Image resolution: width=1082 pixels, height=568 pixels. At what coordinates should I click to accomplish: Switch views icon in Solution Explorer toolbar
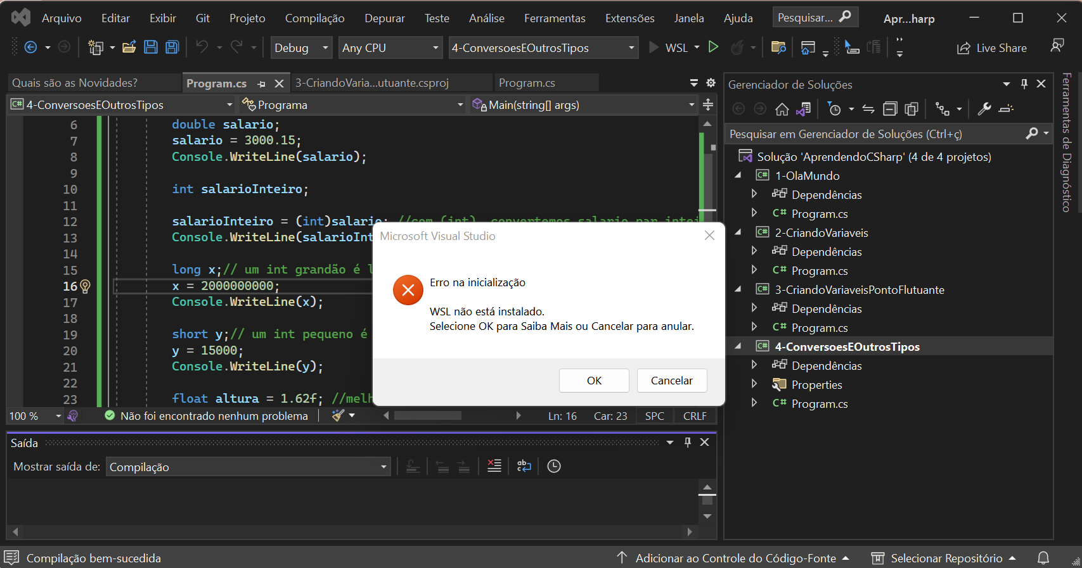point(803,110)
